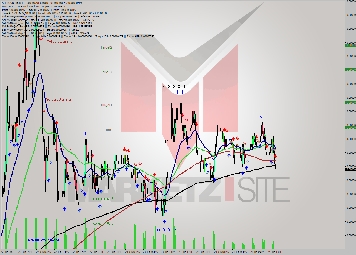Click the blue 'V' wave label near 24 Jun 09:45
The width and height of the screenshot is (356, 255).
[261, 116]
